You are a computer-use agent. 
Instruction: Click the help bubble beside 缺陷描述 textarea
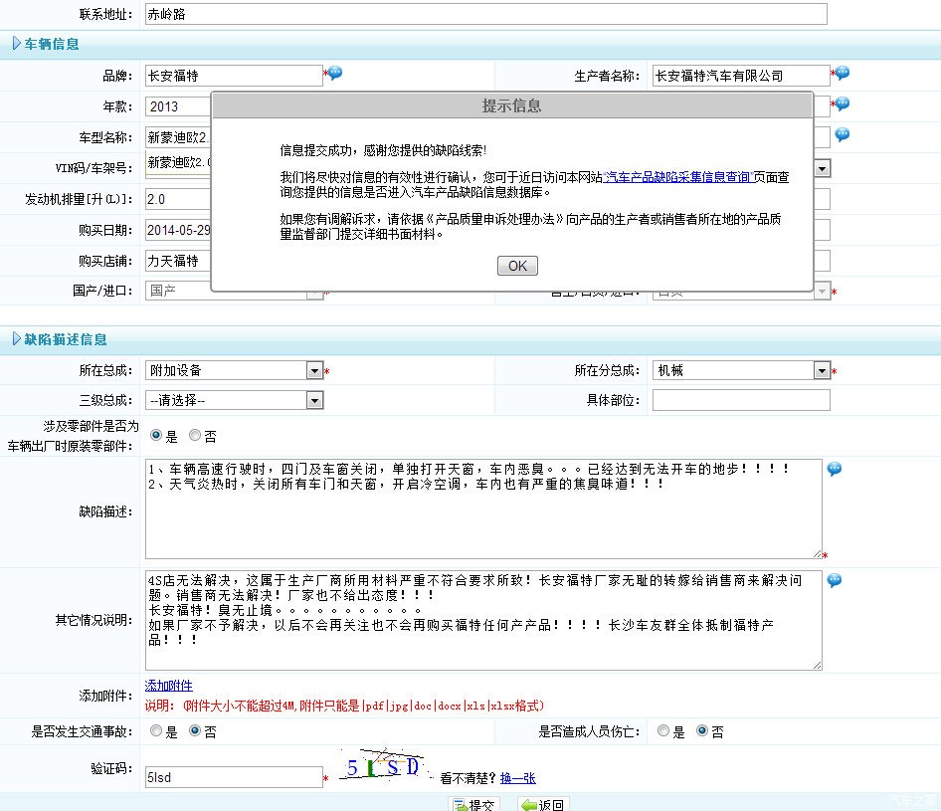click(835, 469)
